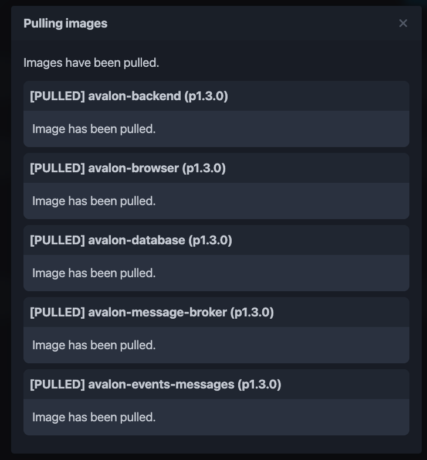Select the avalon-events-messages image name
The image size is (427, 460).
point(161,384)
